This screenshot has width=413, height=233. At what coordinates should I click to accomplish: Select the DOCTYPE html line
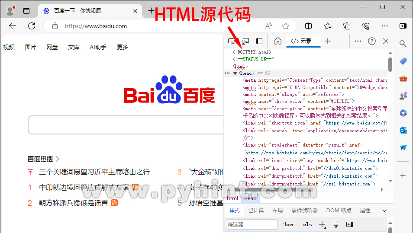click(x=252, y=52)
